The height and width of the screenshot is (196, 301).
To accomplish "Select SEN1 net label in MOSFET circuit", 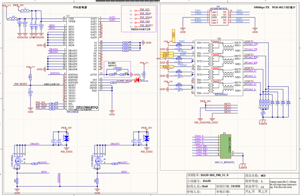I will coord(44,172).
